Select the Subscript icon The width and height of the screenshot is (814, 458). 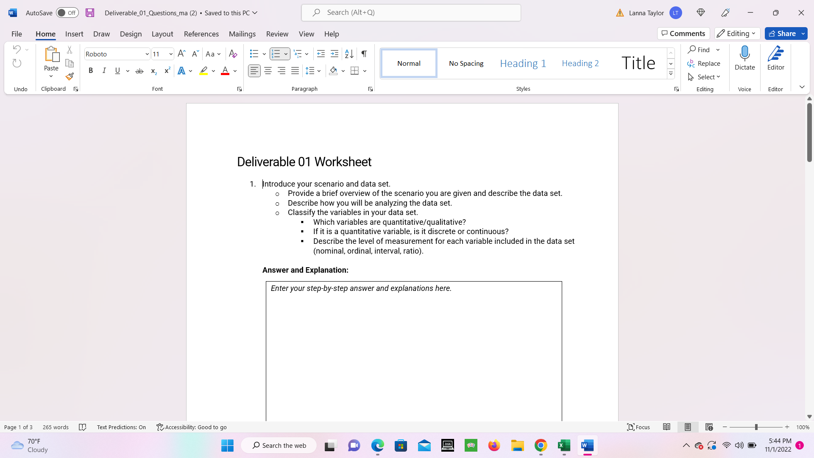pyautogui.click(x=153, y=70)
